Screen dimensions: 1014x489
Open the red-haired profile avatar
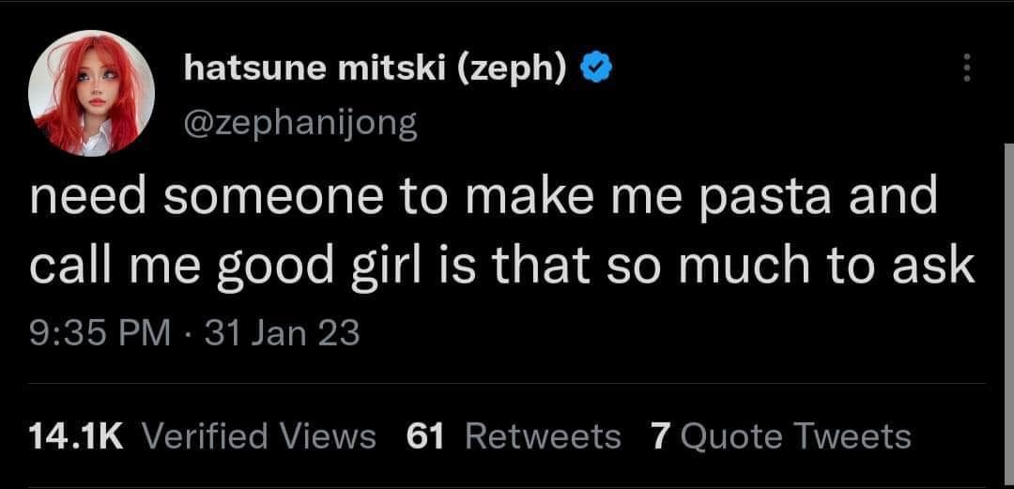click(91, 93)
